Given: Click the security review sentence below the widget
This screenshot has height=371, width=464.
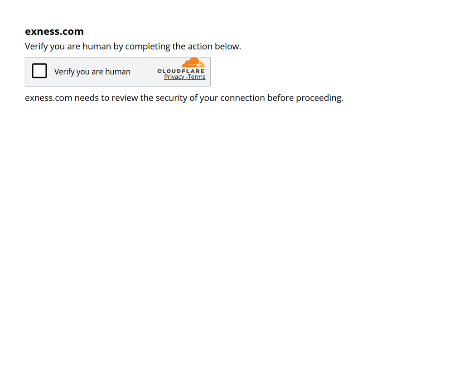Looking at the screenshot, I should 184,98.
